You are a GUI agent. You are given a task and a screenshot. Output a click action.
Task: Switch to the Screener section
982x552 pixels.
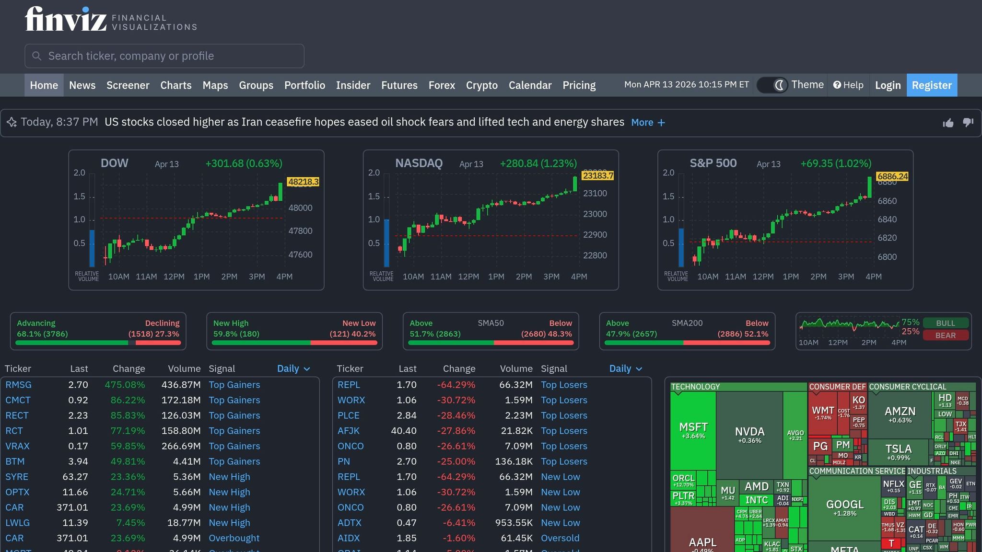coord(128,85)
